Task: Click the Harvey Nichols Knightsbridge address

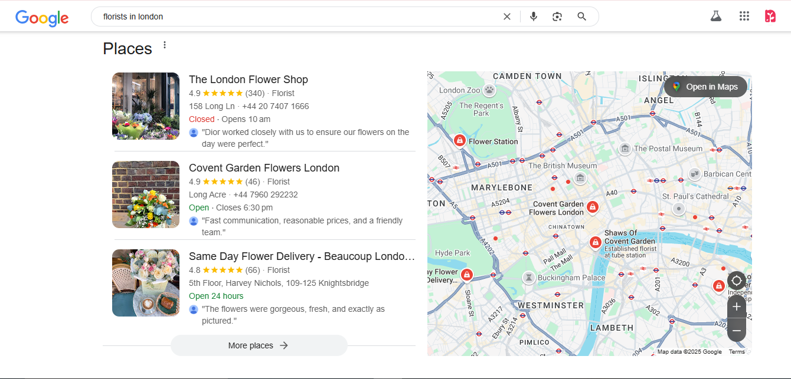Action: 279,283
